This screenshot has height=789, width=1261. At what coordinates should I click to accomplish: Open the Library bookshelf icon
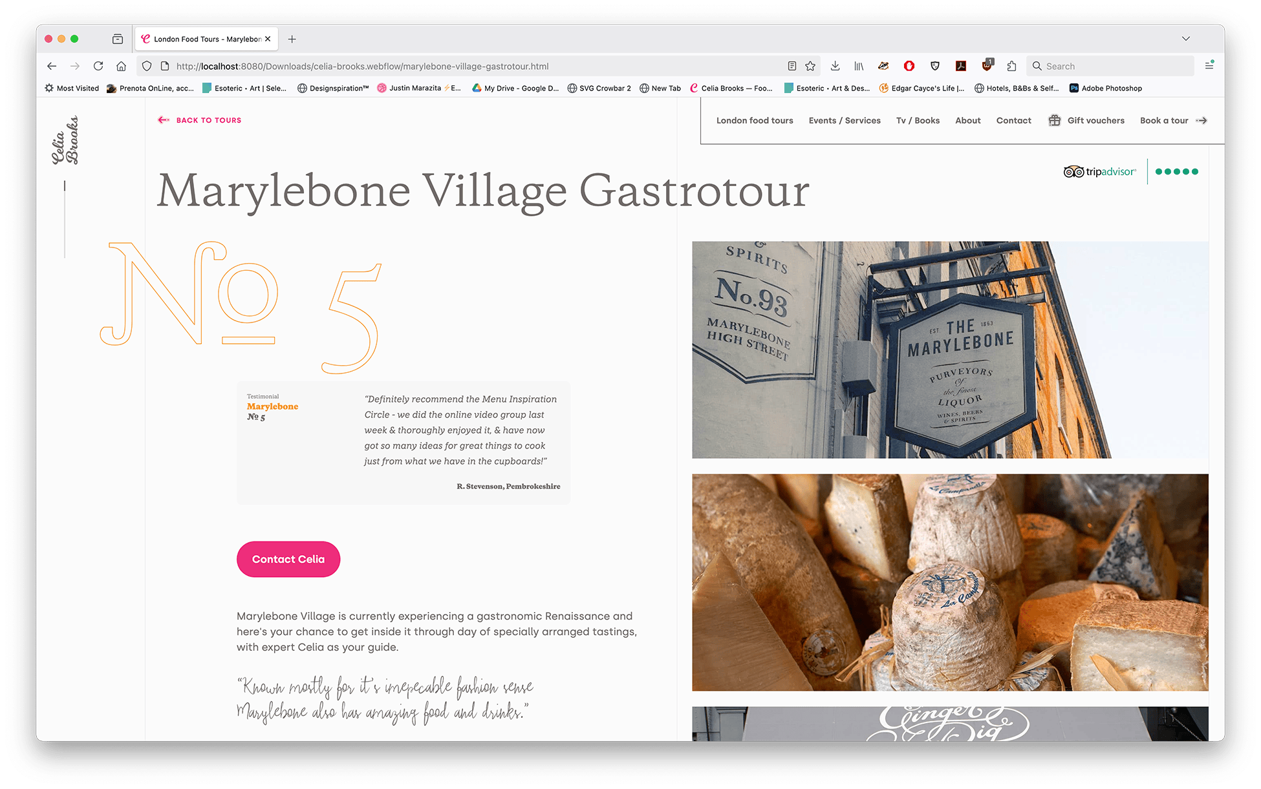(x=859, y=66)
